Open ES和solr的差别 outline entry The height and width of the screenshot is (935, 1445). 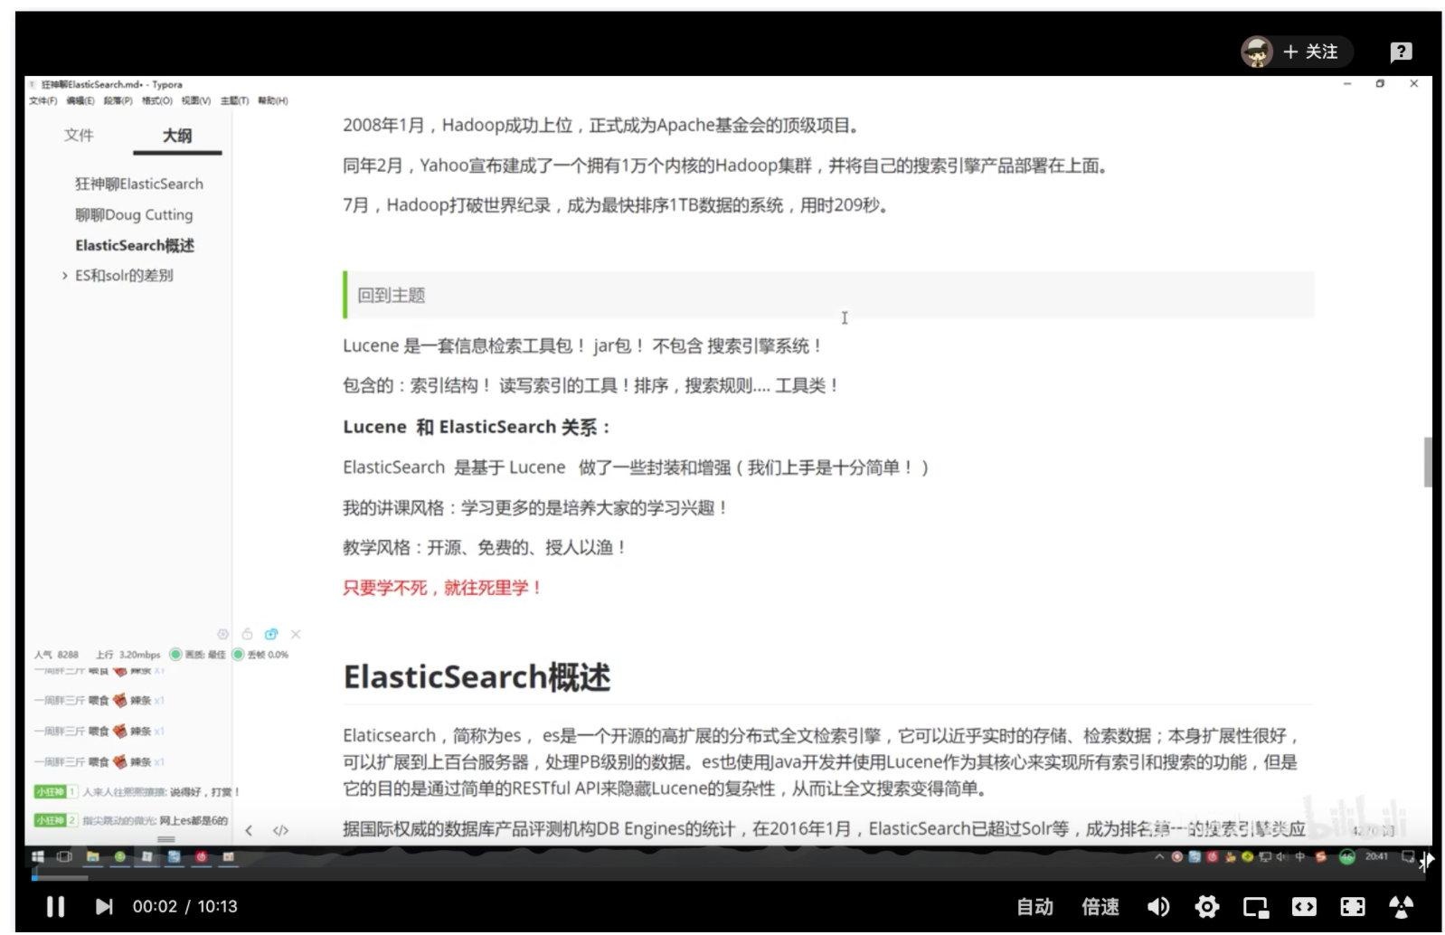point(124,275)
